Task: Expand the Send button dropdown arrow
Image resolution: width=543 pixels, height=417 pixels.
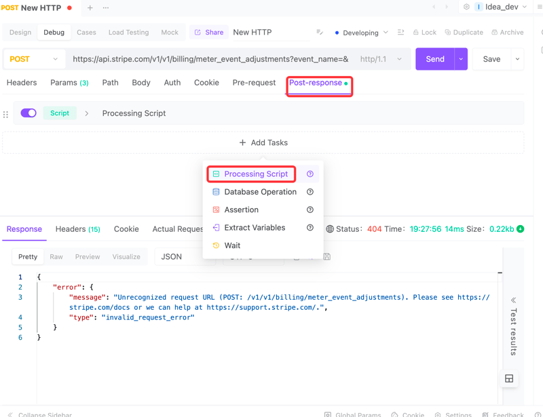Action: pyautogui.click(x=461, y=59)
